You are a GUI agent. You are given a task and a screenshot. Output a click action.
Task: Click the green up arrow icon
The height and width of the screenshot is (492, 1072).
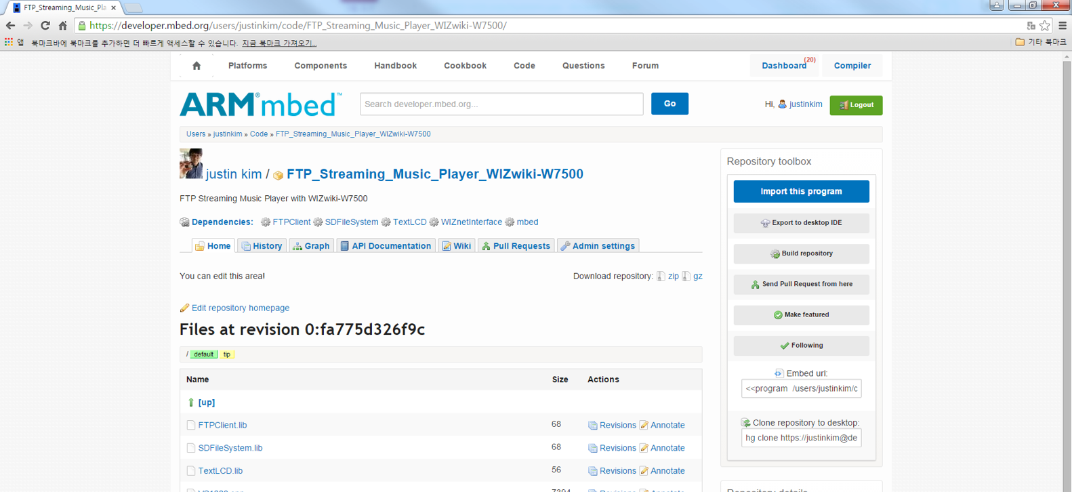point(191,403)
